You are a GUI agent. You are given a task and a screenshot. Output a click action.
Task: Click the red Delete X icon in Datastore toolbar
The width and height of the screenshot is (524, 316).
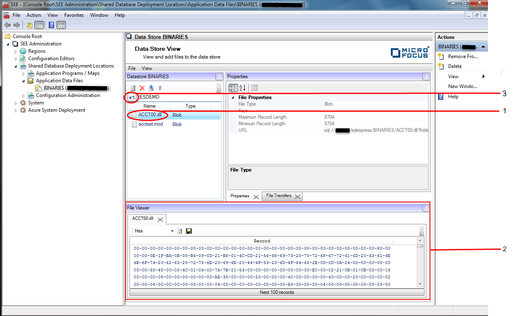pyautogui.click(x=142, y=88)
